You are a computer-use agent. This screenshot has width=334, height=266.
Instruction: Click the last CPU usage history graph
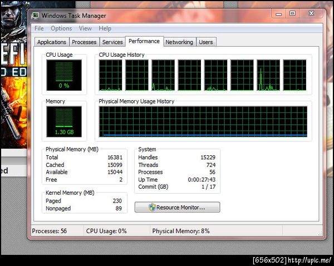295,75
